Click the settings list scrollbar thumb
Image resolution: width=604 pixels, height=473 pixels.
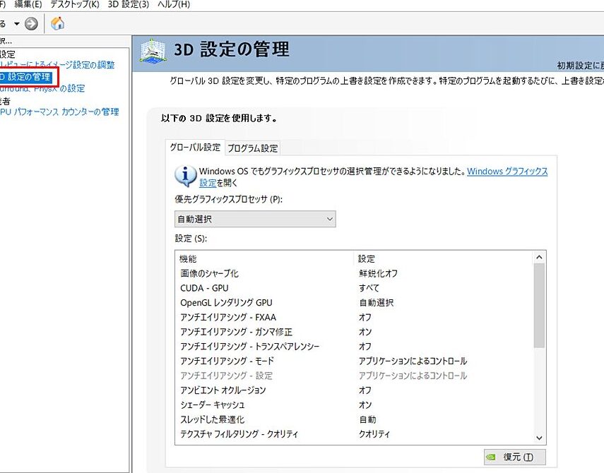point(539,306)
